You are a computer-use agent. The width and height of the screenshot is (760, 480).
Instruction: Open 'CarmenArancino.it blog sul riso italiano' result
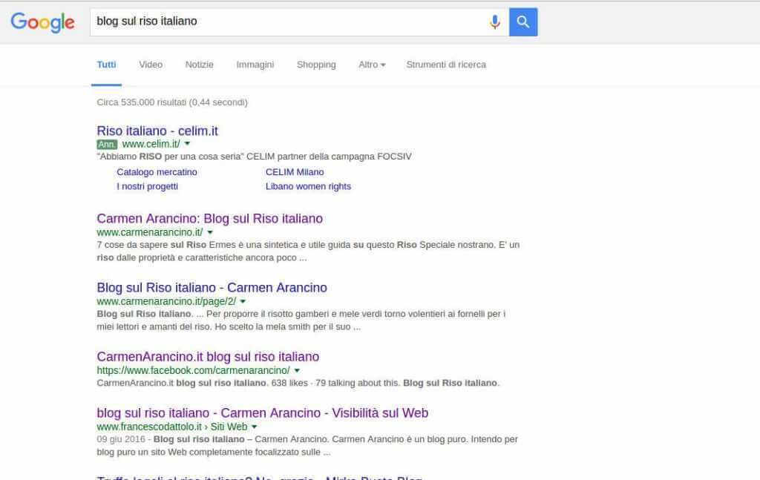tap(208, 357)
